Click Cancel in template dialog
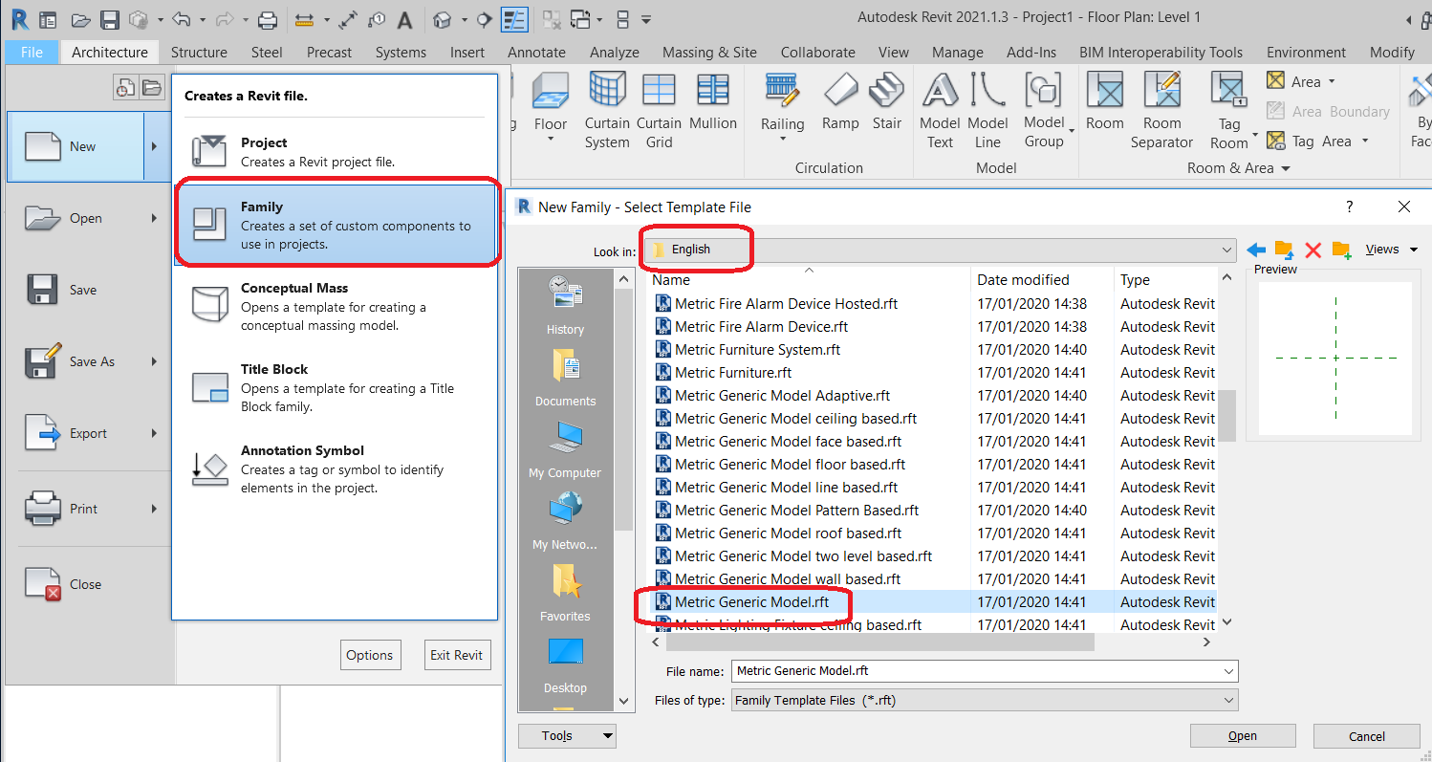1432x762 pixels. tap(1366, 736)
